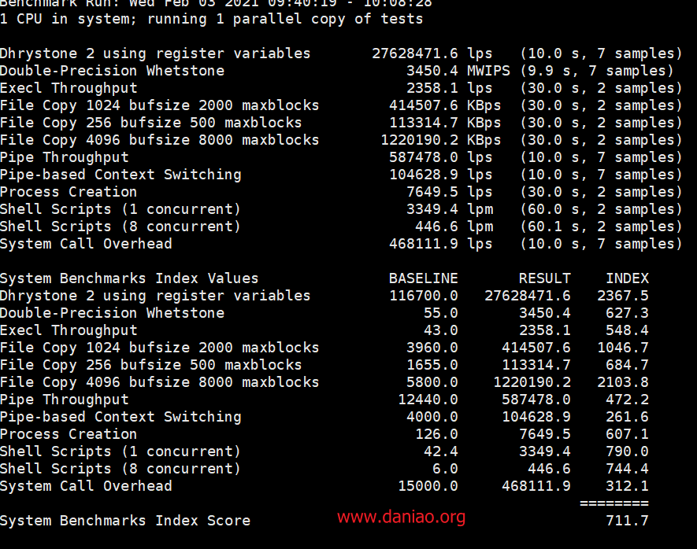Select the Pipe Throughput index 472.2
The height and width of the screenshot is (549, 697).
point(627,400)
